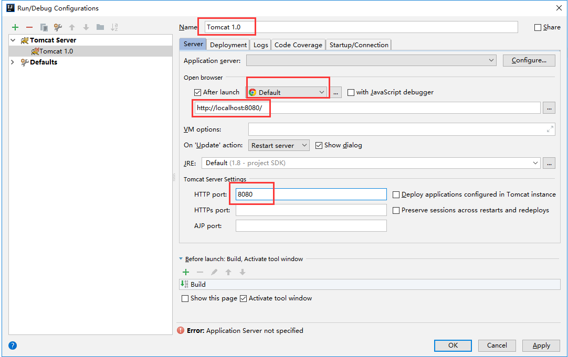
Task: Close the Run/Debug Configurations dialog
Action: tap(559, 8)
